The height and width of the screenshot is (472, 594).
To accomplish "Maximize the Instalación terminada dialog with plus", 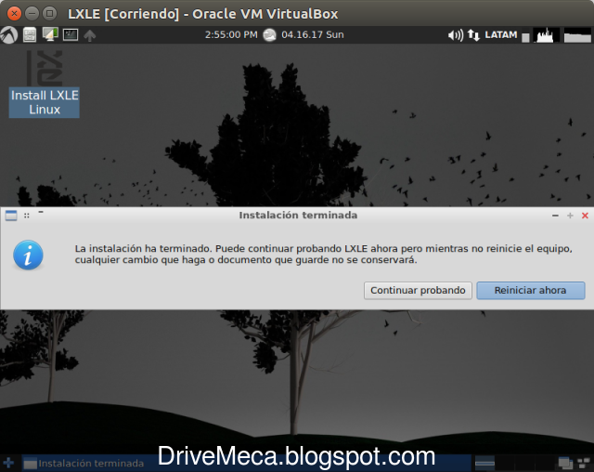I will pos(570,216).
